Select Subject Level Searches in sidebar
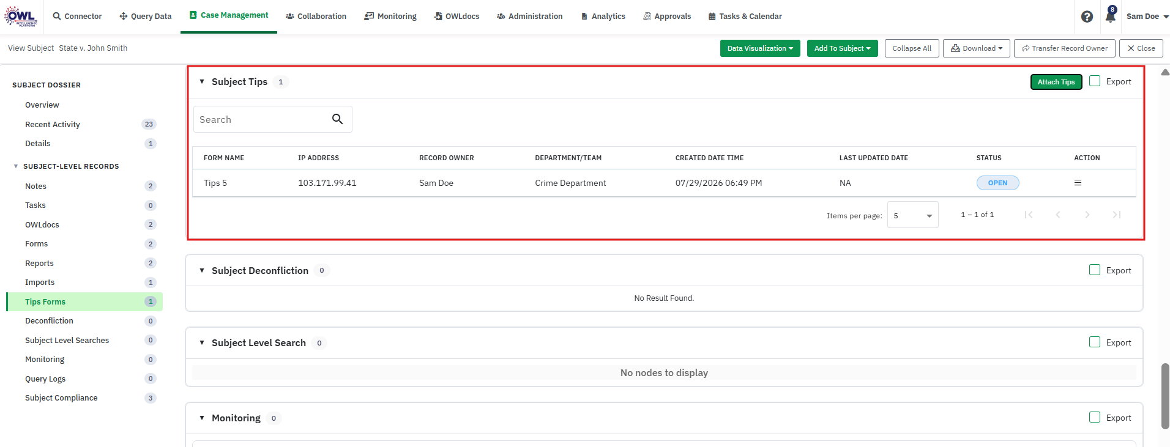Screen dimensions: 1170x447 67,340
